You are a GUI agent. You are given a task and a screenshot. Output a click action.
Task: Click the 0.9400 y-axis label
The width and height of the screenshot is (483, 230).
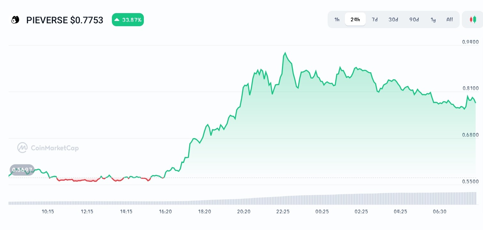[x=471, y=42]
